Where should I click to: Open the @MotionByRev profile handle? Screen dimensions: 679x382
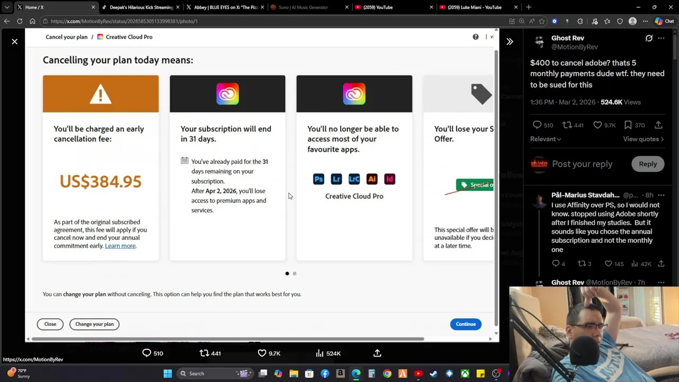tap(574, 47)
